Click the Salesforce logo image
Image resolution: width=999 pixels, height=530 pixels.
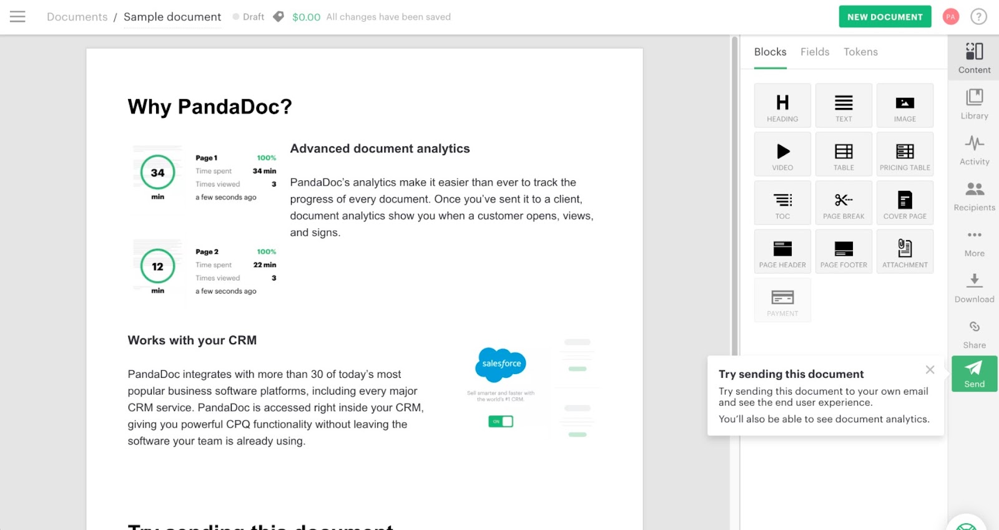pos(501,364)
